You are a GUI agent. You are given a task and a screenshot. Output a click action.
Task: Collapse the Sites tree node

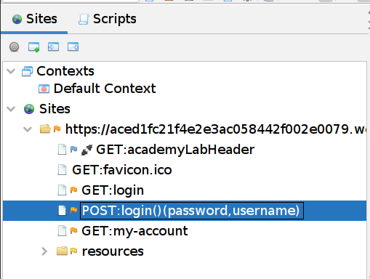pyautogui.click(x=11, y=109)
